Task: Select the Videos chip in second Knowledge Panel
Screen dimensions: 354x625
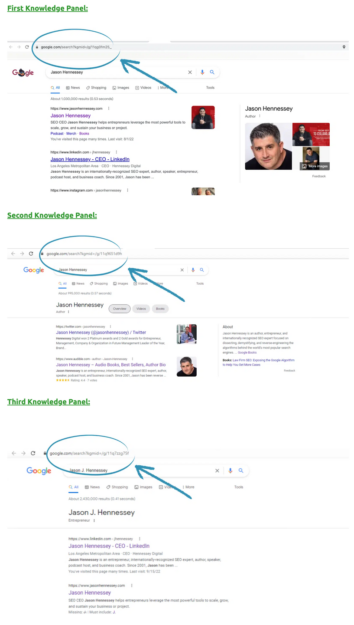Action: click(141, 309)
